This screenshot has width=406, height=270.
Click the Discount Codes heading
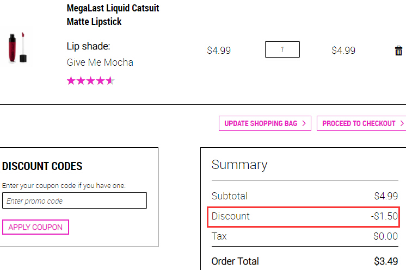pyautogui.click(x=42, y=166)
